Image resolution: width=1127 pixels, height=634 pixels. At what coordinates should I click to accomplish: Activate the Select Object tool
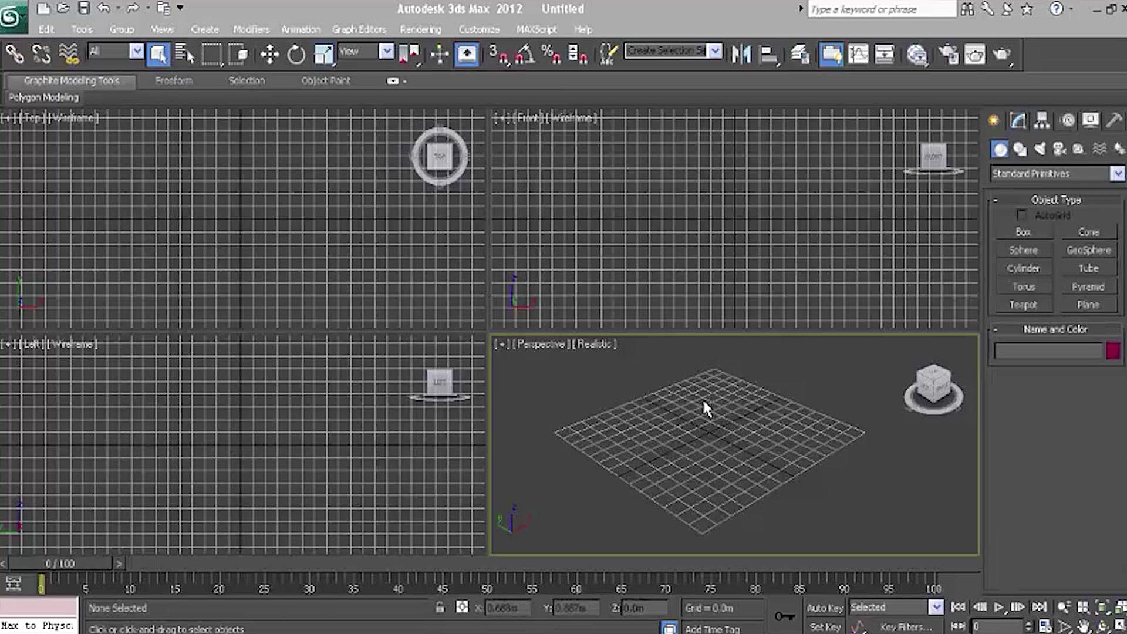[x=158, y=54]
